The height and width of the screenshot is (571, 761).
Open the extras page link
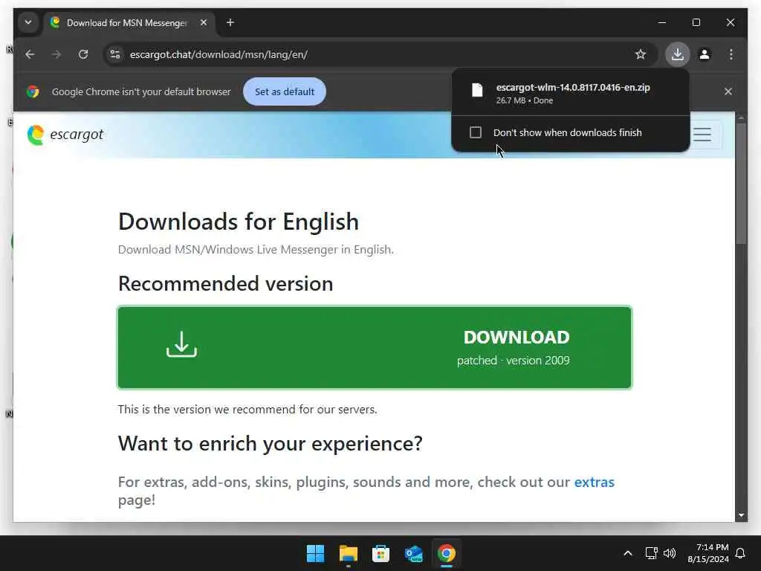pyautogui.click(x=594, y=482)
